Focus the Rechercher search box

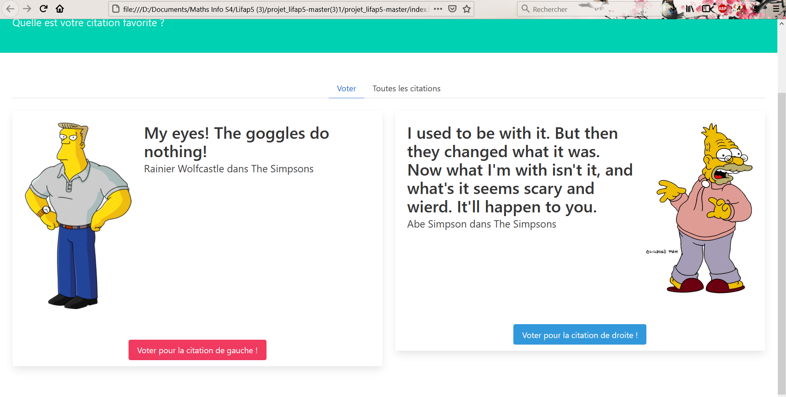[x=589, y=9]
